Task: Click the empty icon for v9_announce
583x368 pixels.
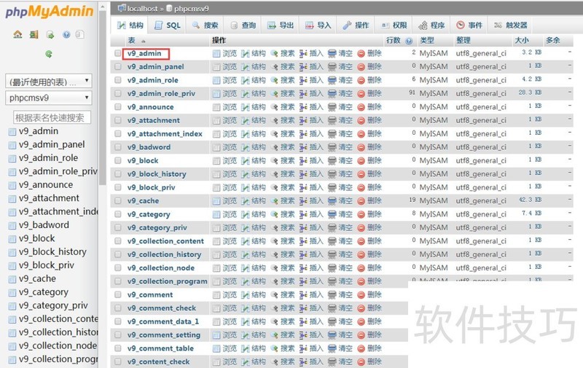Action: (x=332, y=107)
